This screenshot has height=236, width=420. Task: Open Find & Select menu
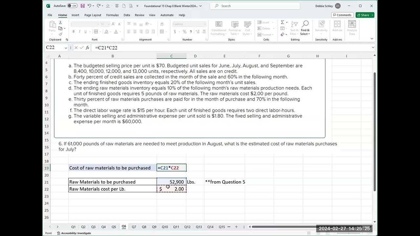coord(305,28)
